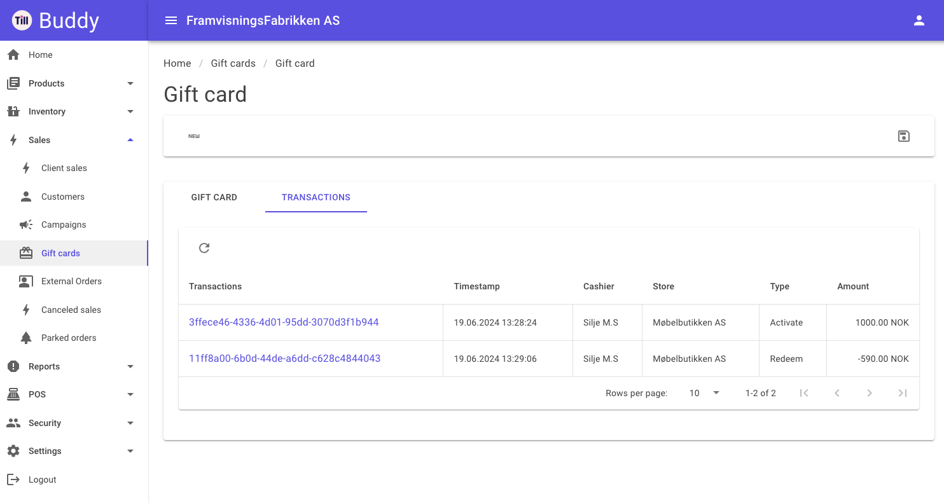944x503 pixels.
Task: Refresh the transactions list
Action: (204, 248)
